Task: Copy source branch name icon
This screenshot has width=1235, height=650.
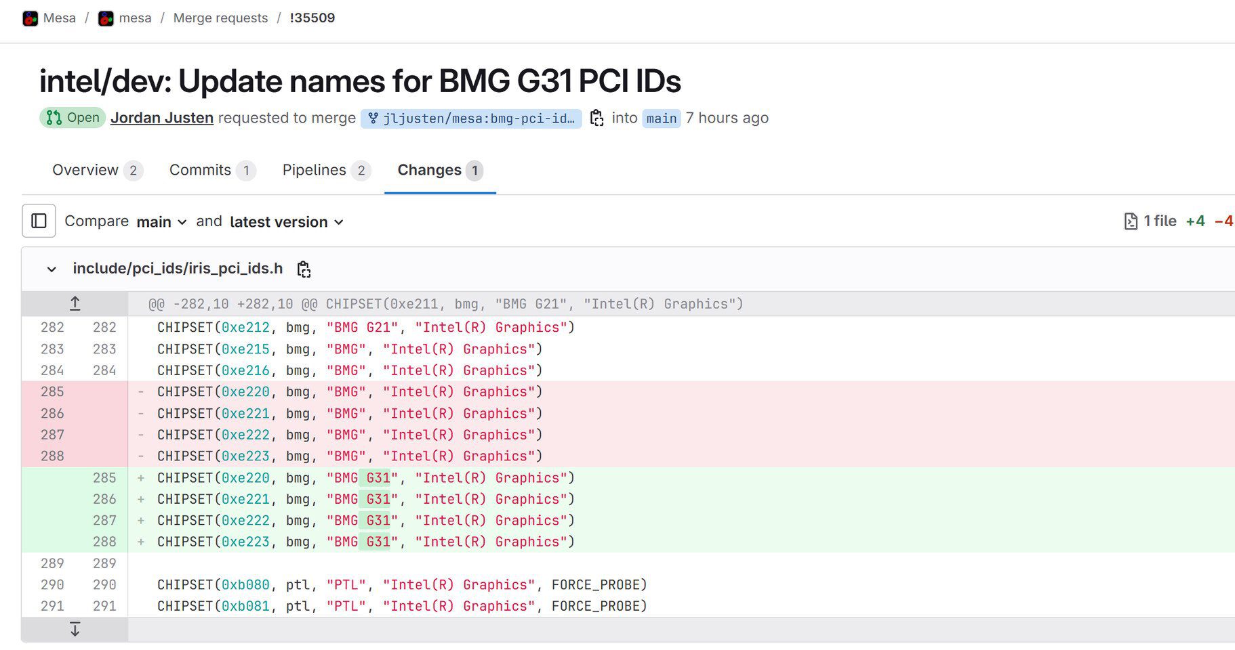Action: [x=596, y=118]
